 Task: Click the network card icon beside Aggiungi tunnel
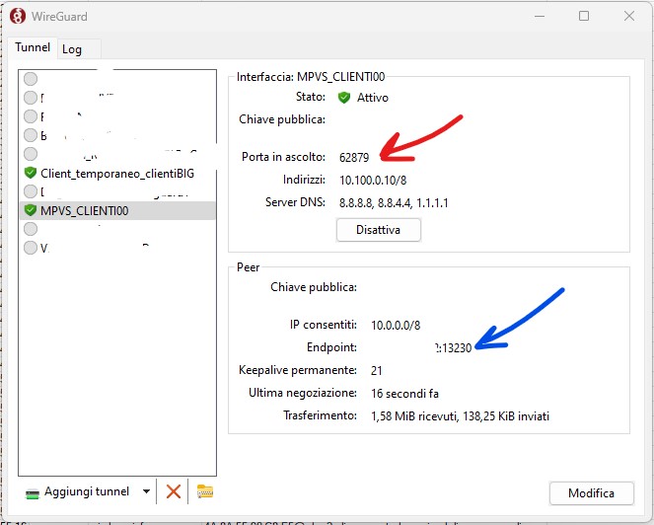tap(33, 493)
